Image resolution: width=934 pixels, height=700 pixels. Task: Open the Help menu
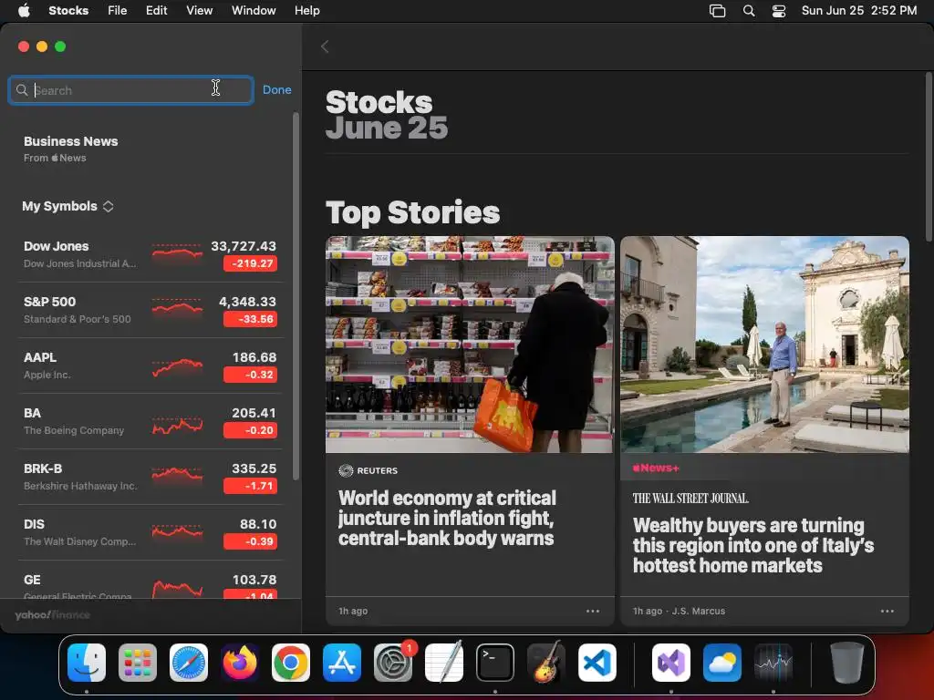(x=307, y=10)
